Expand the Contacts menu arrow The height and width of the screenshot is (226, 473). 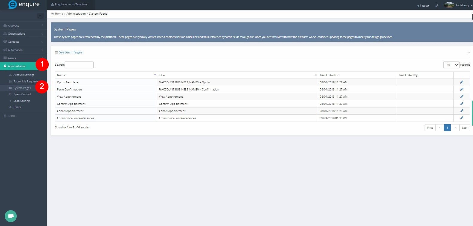pyautogui.click(x=42, y=42)
